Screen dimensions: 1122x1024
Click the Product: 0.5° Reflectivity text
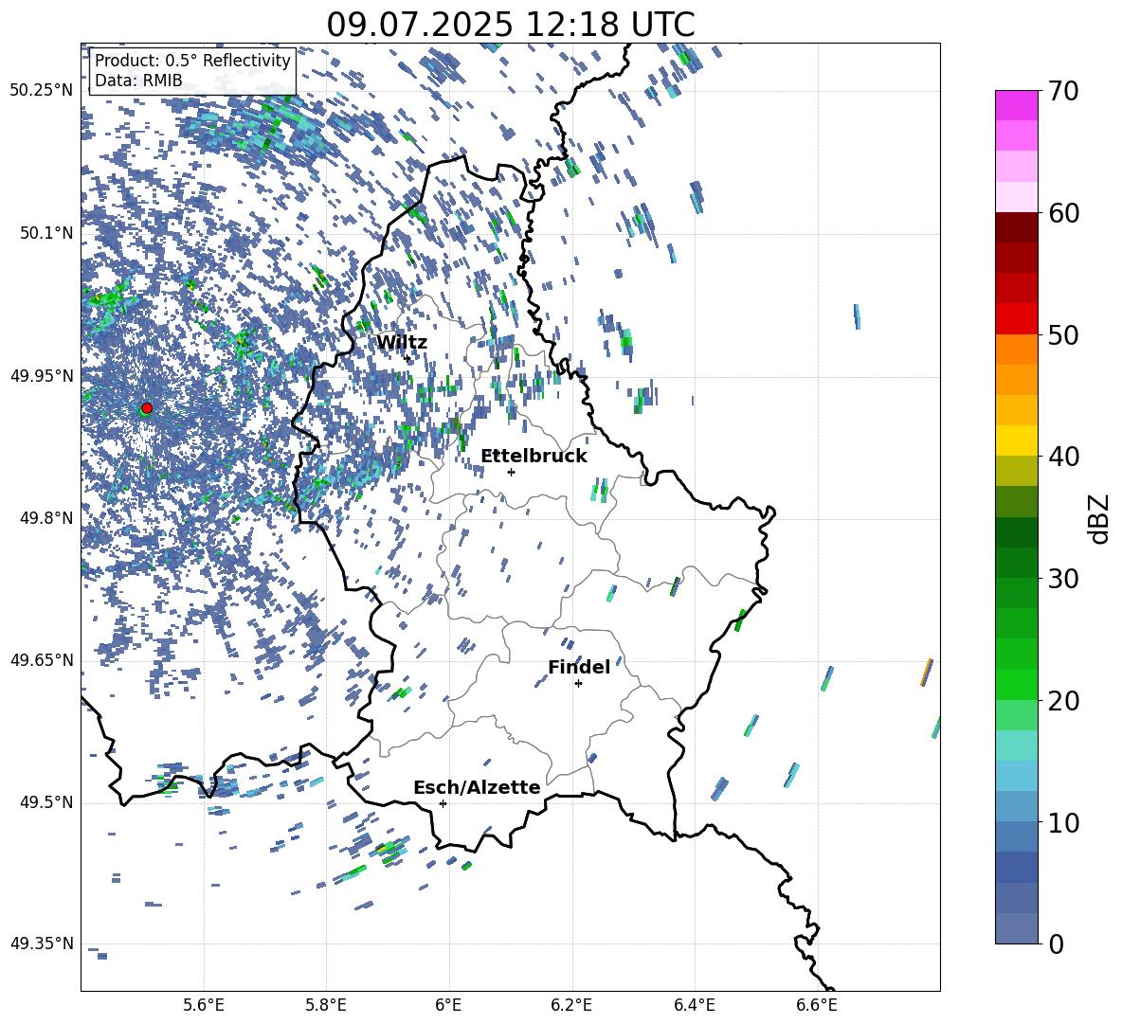(x=192, y=61)
